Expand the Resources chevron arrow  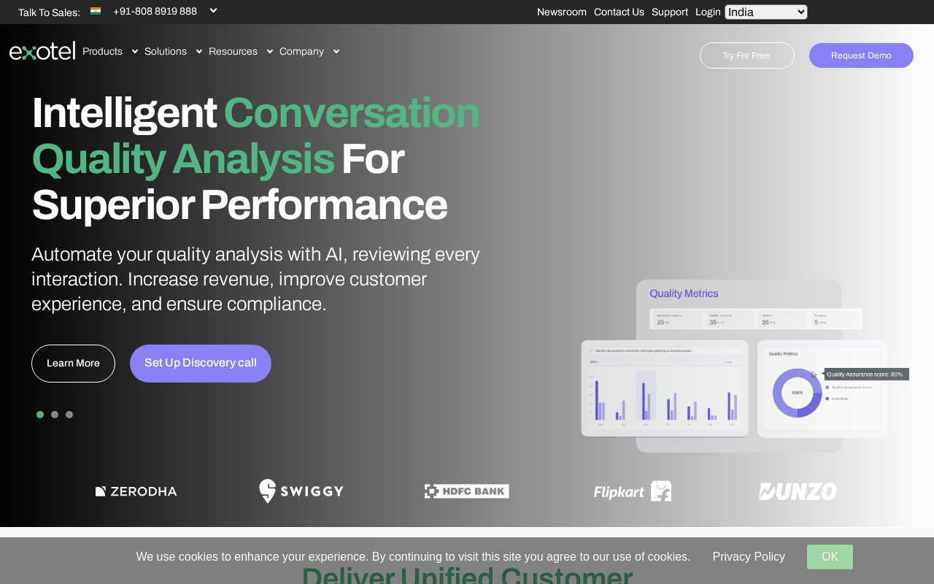click(269, 51)
